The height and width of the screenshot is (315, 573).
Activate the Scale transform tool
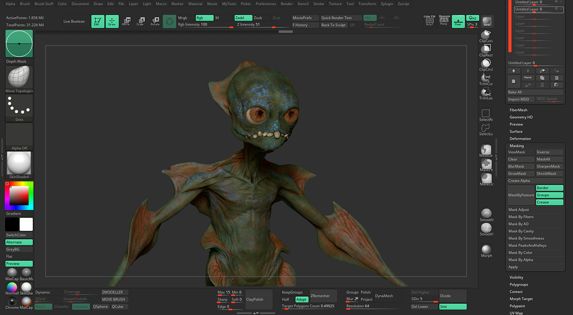tap(140, 21)
